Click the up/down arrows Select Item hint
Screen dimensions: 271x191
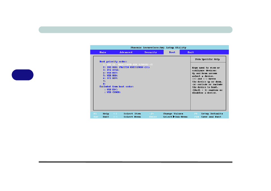(127, 114)
